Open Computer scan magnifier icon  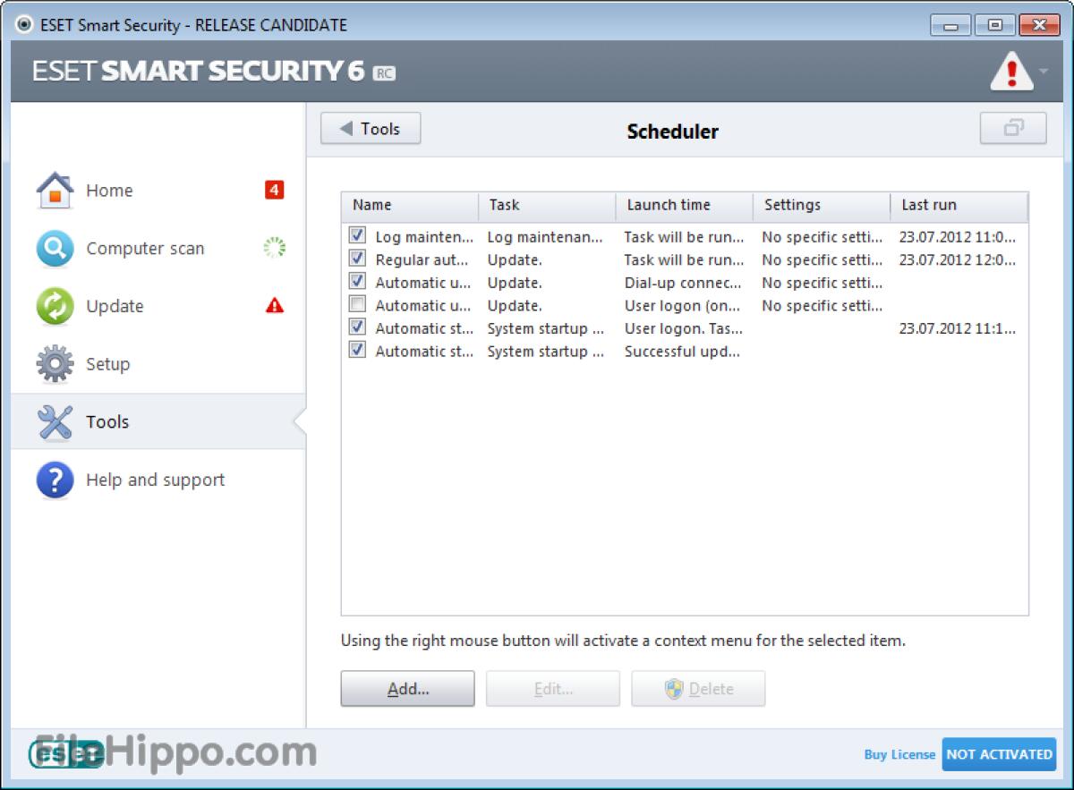55,249
